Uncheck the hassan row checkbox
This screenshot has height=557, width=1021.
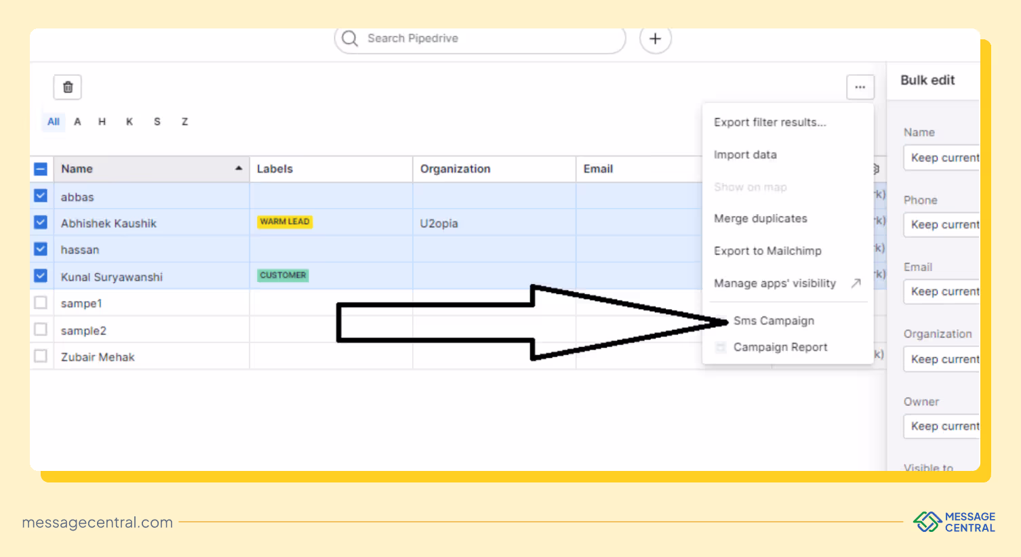(x=41, y=249)
